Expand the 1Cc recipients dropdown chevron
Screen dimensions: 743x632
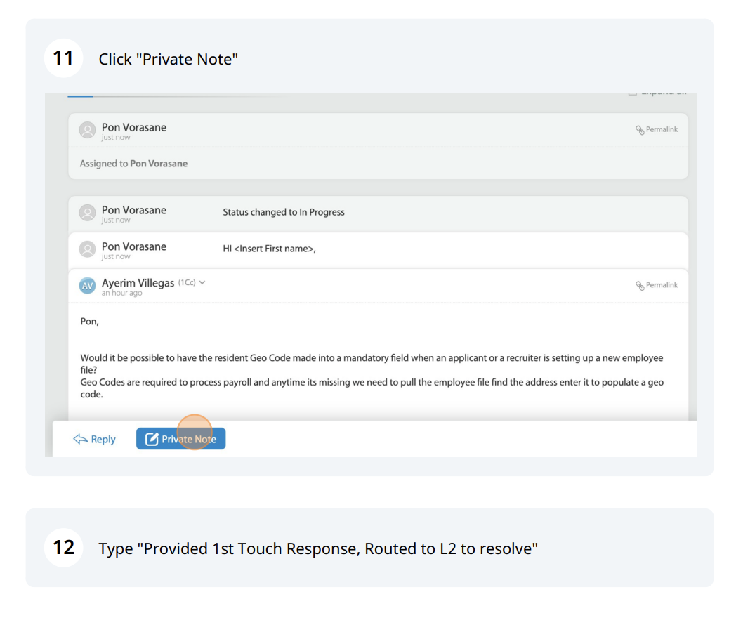(x=202, y=282)
